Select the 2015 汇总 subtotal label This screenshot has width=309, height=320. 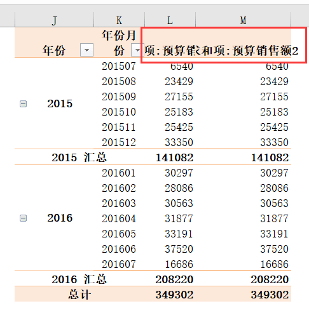[x=79, y=157]
